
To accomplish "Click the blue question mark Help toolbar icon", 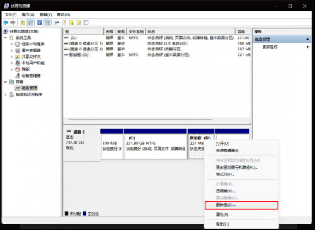I will tap(40, 23).
